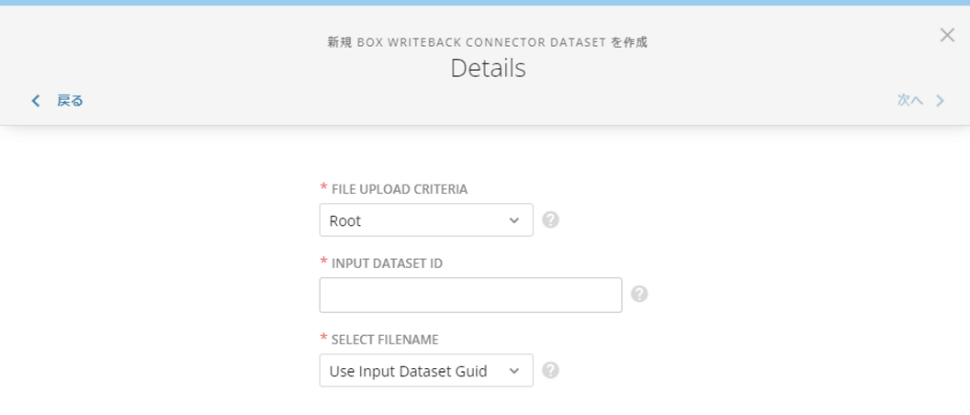The height and width of the screenshot is (415, 970).
Task: Expand chevron in Use Input Dataset Guid box
Action: pos(514,371)
